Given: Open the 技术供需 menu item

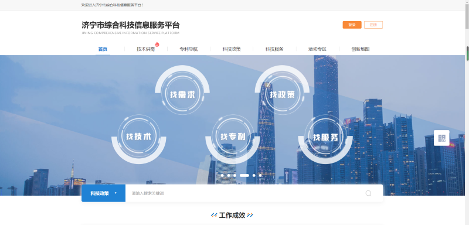Looking at the screenshot, I should click(145, 49).
